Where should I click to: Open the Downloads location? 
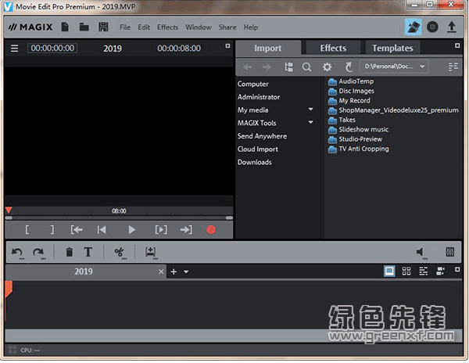coord(255,162)
